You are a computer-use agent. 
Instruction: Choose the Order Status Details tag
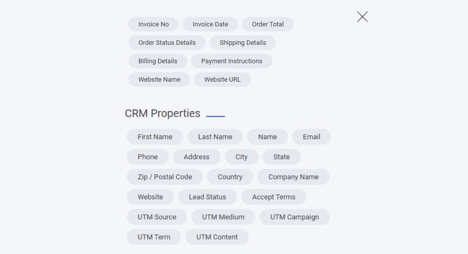[x=167, y=43]
